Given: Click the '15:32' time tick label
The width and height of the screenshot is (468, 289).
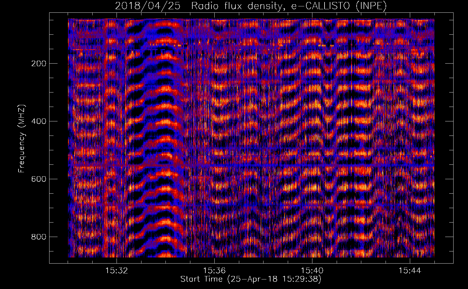Looking at the screenshot, I should click(x=117, y=271).
